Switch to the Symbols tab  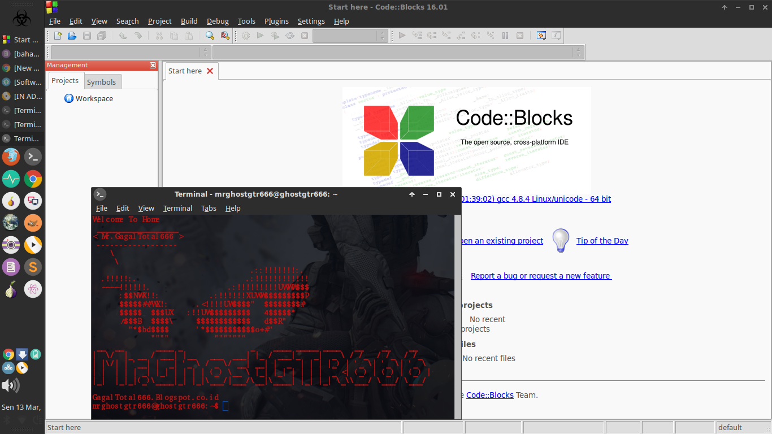(102, 82)
